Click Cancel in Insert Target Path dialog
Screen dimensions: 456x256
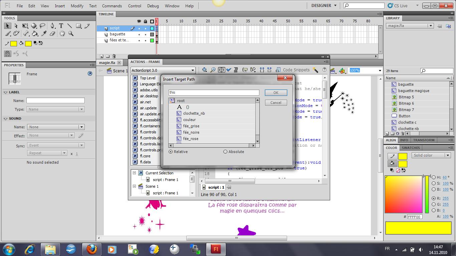(276, 103)
